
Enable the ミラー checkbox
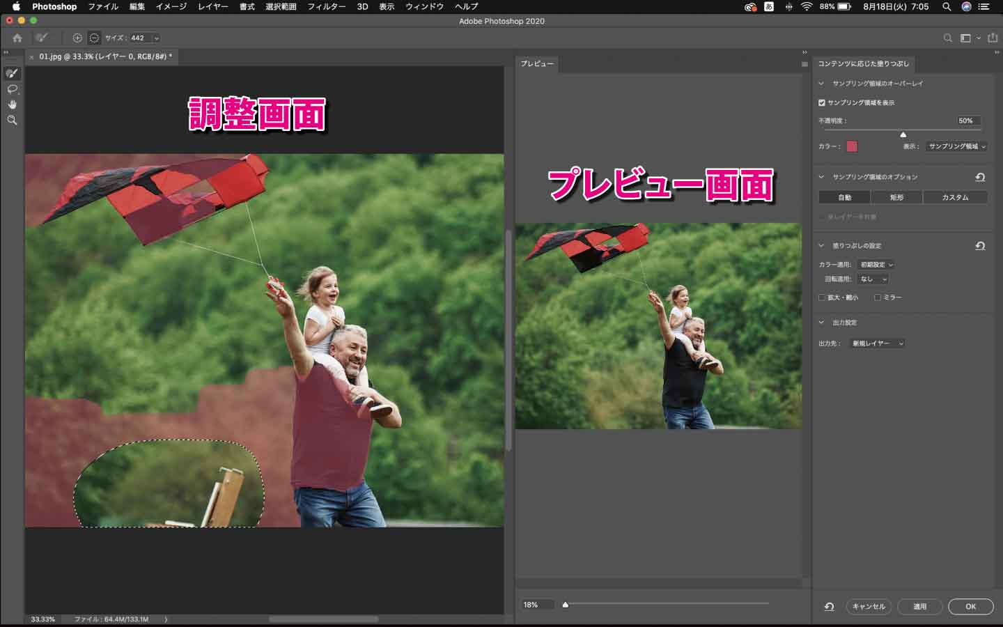pos(876,297)
